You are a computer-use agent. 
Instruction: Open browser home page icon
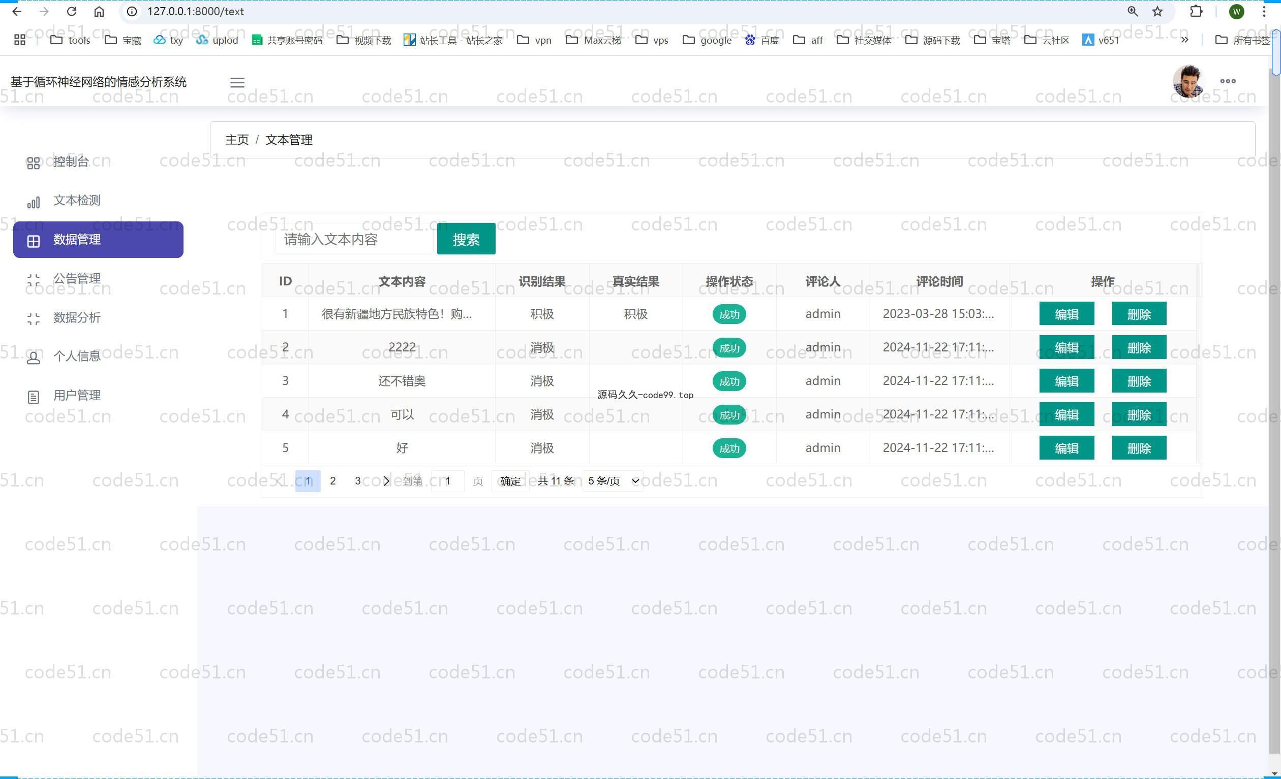(x=99, y=11)
